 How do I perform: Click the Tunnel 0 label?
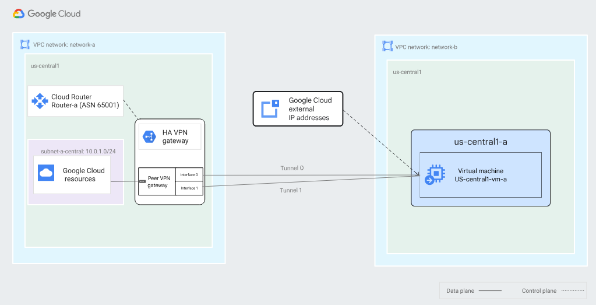[292, 168]
